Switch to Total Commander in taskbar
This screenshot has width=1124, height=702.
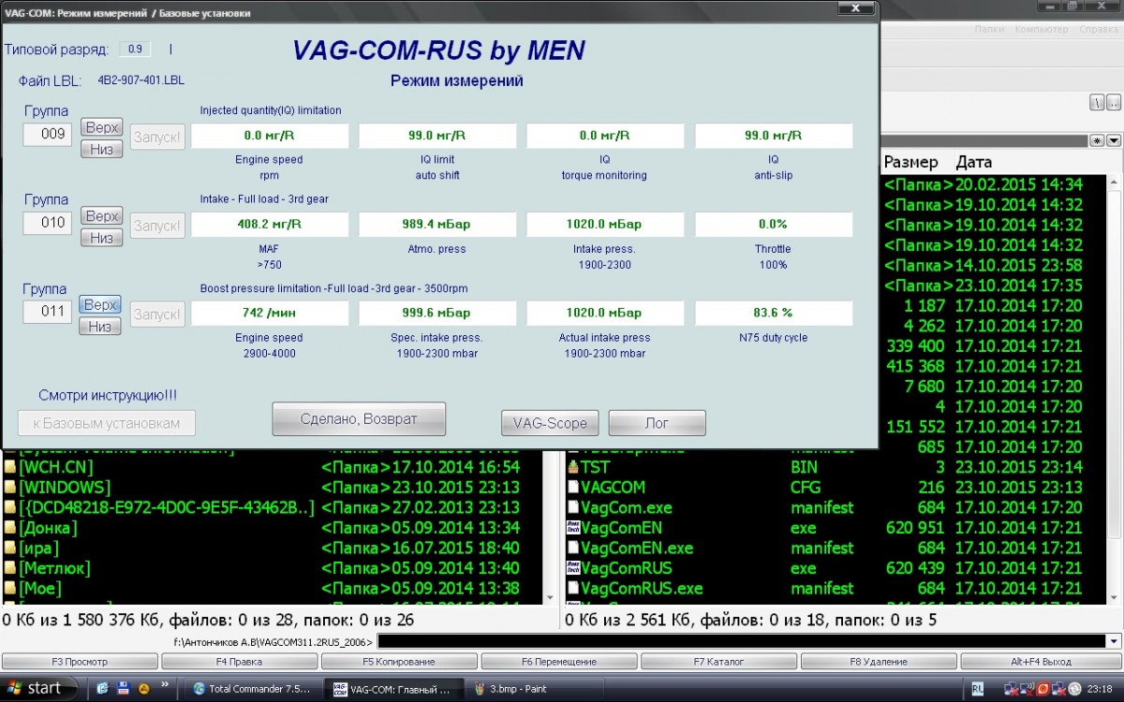point(251,688)
